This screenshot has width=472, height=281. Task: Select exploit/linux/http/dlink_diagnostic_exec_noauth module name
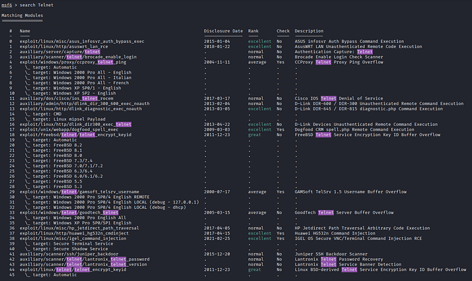coord(81,109)
